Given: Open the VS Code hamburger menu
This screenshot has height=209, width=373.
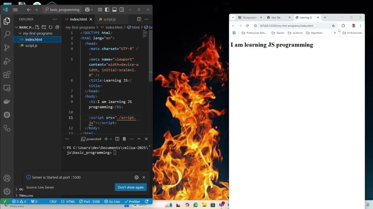Looking at the screenshot, I should click(x=15, y=10).
